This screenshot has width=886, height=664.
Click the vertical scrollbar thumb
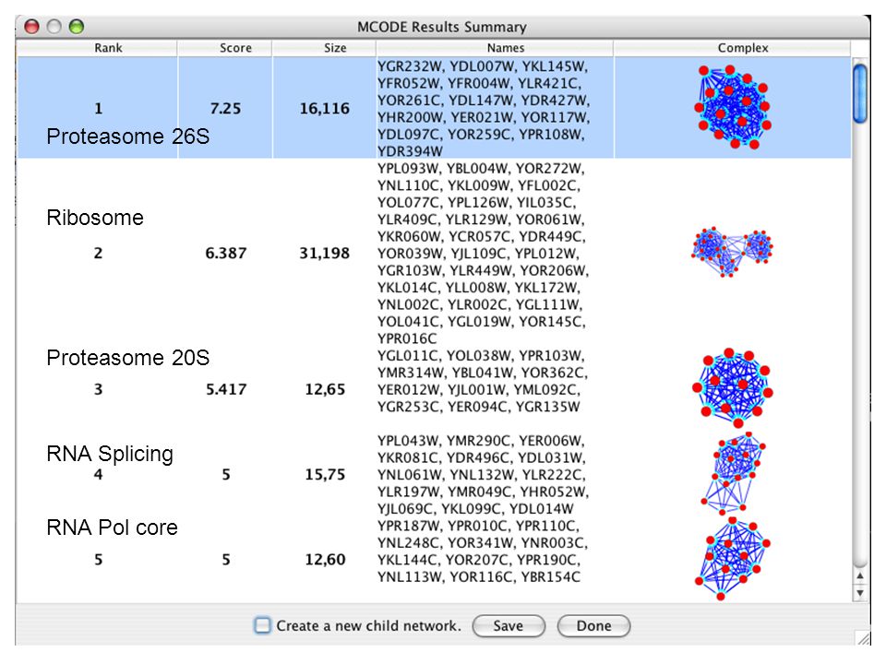click(x=860, y=93)
